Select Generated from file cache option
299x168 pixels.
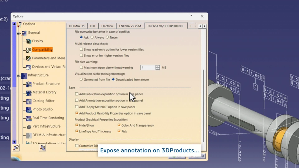point(81,79)
